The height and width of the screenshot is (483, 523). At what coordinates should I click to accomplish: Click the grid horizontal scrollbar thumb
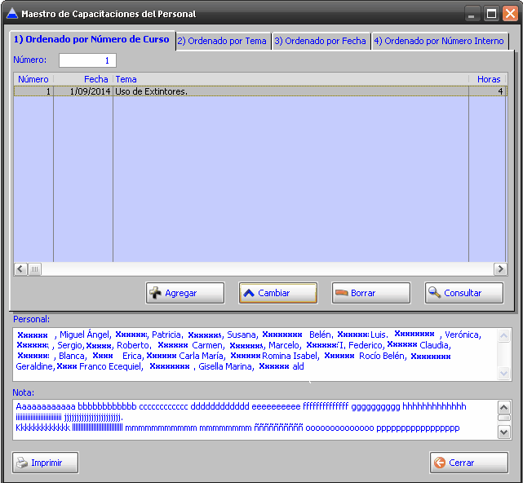pos(34,269)
